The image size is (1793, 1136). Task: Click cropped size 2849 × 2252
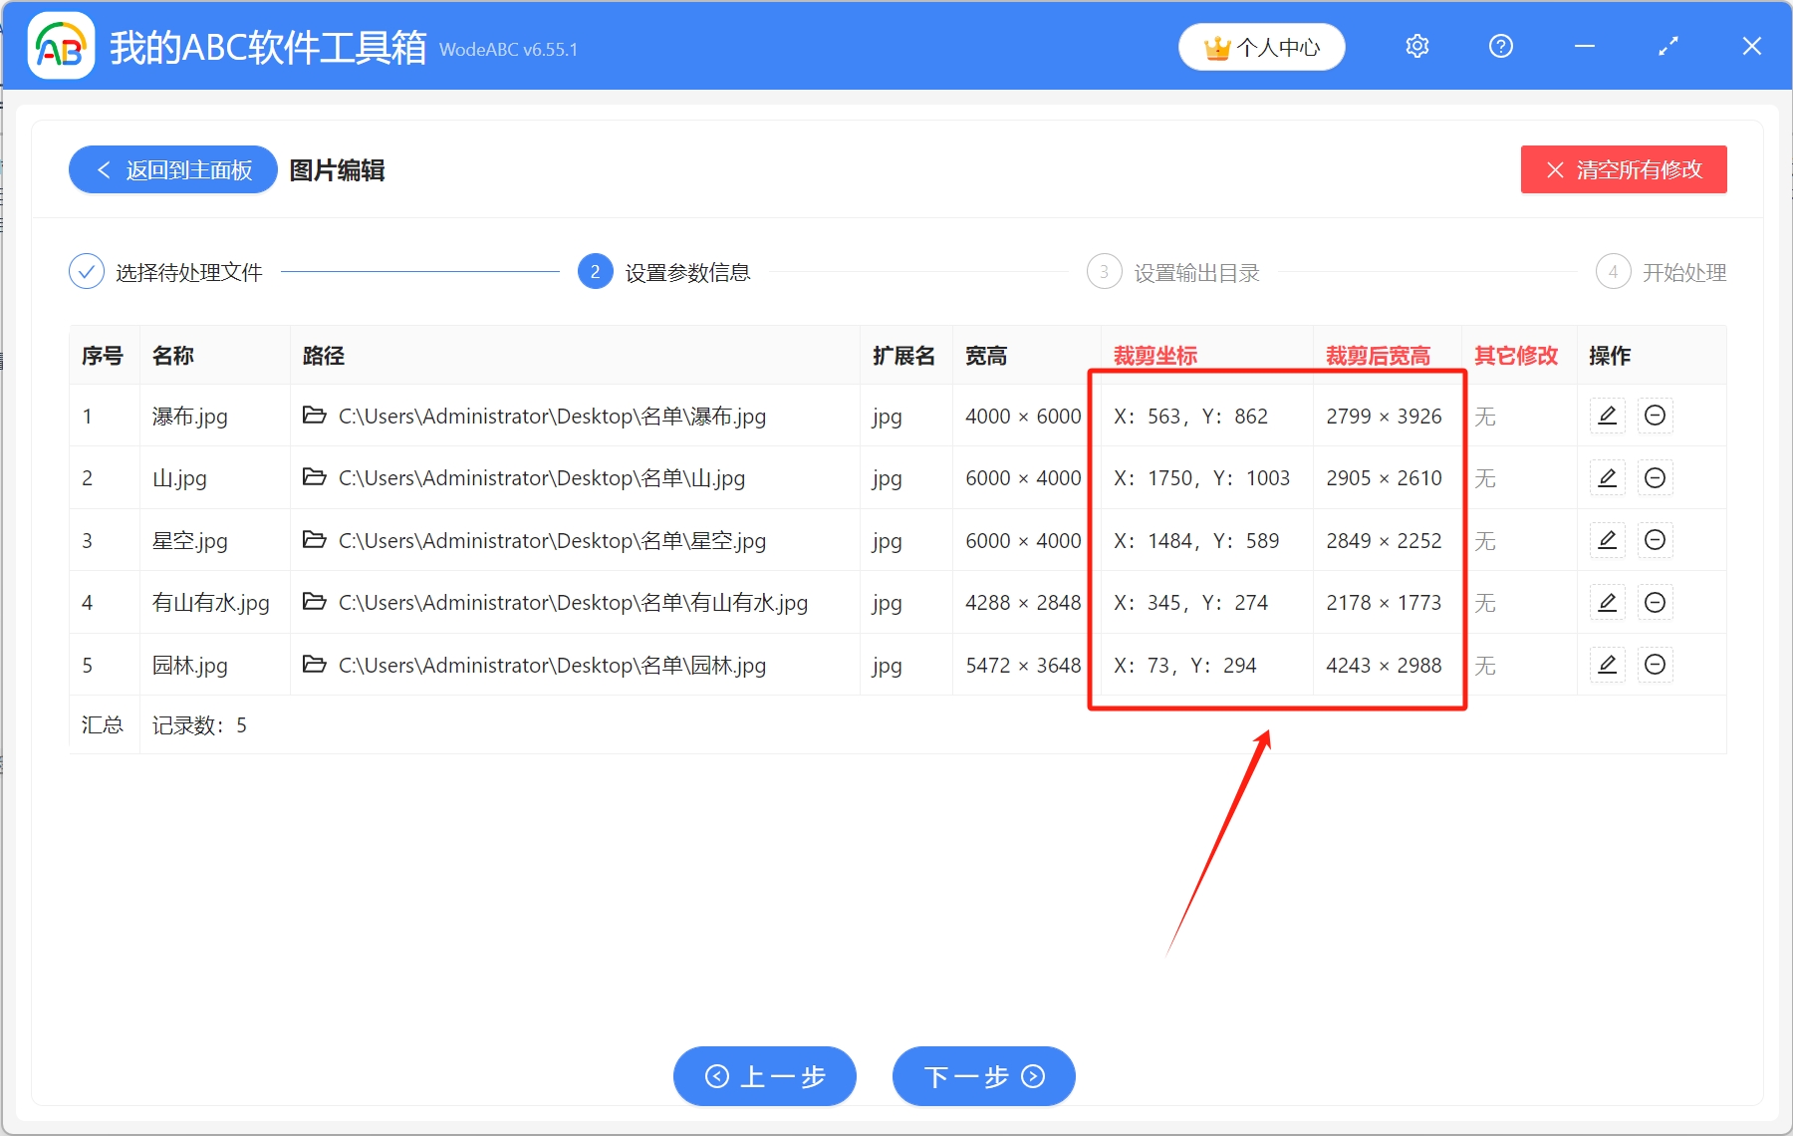pyautogui.click(x=1384, y=541)
